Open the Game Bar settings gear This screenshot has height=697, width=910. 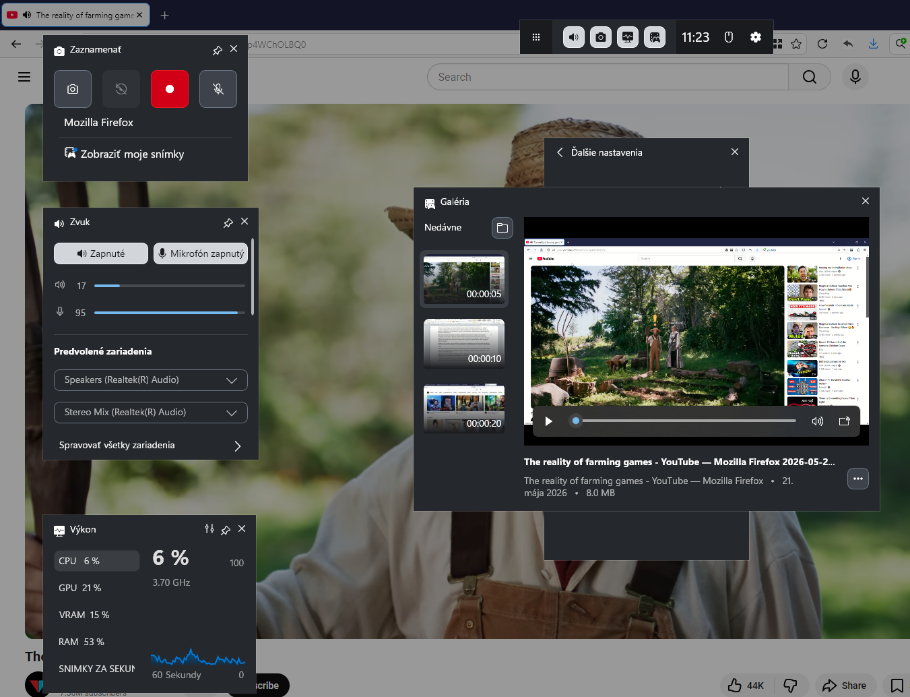point(756,37)
